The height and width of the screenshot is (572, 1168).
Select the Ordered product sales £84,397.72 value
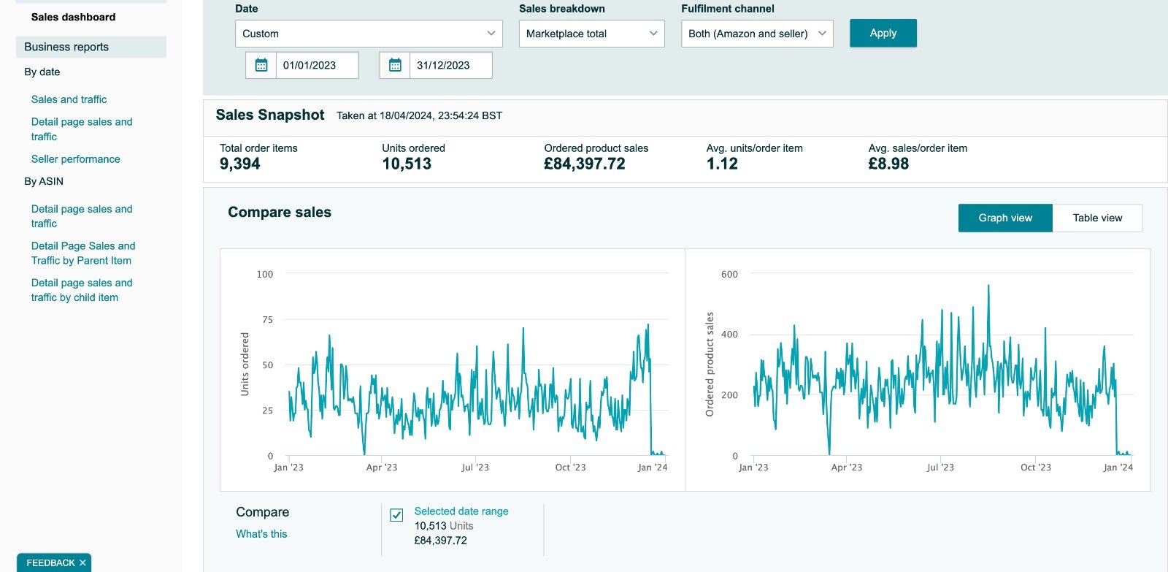pos(585,164)
